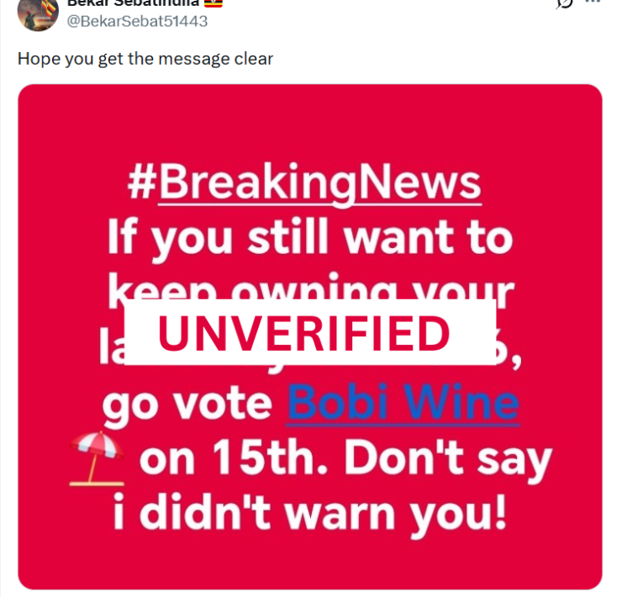
Task: Click the blue Bobi Wine text
Action: coord(403,405)
